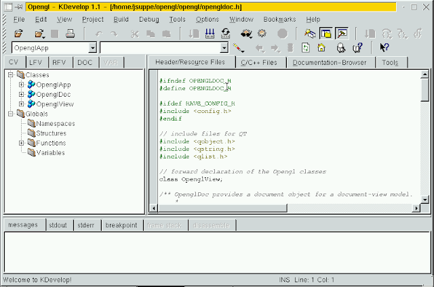Screen dimensions: 434x287
Task: Click the paste icon in toolbar
Action: point(166,34)
